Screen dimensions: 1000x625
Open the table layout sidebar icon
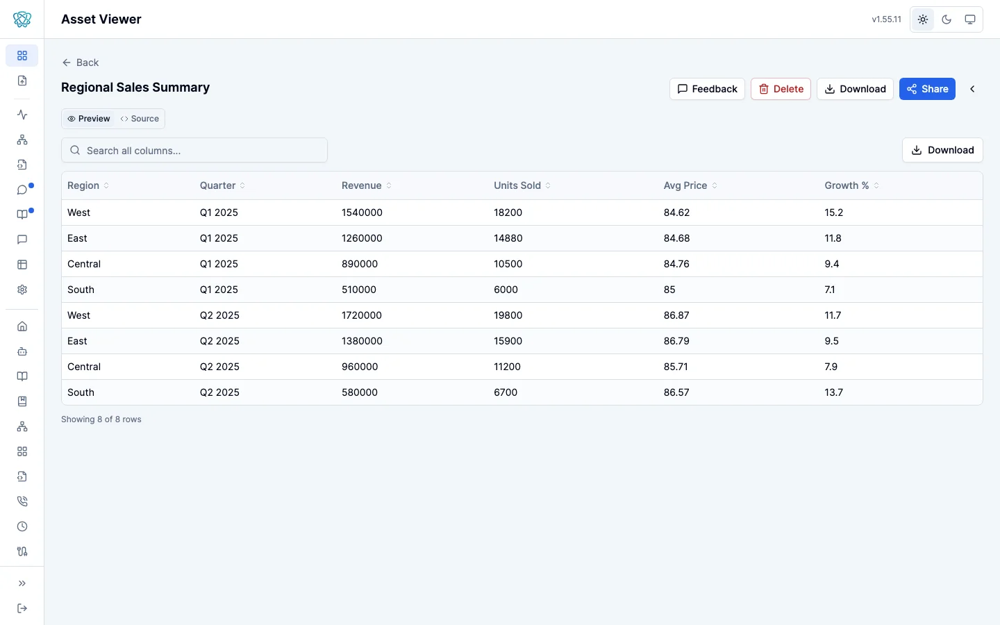tap(22, 265)
